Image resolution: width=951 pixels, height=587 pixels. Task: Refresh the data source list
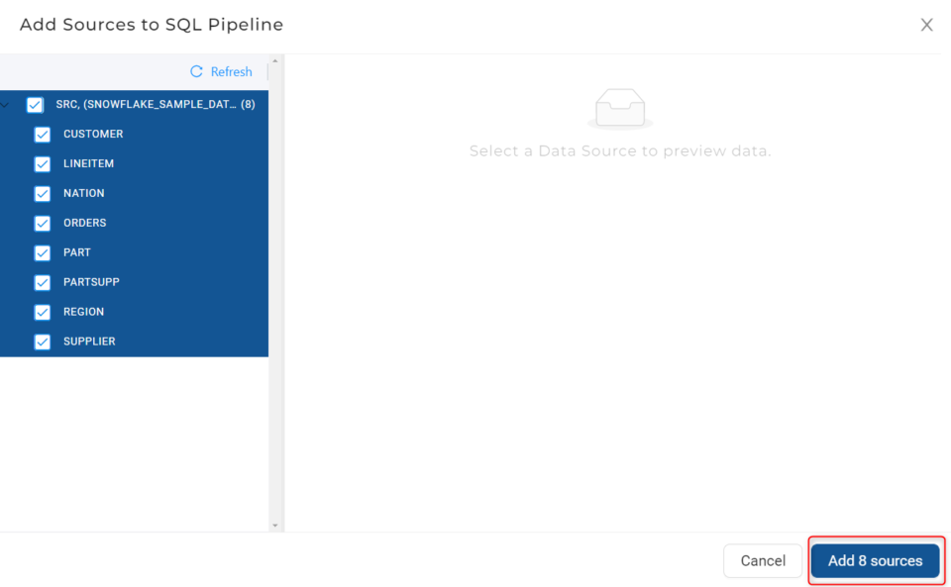(221, 71)
